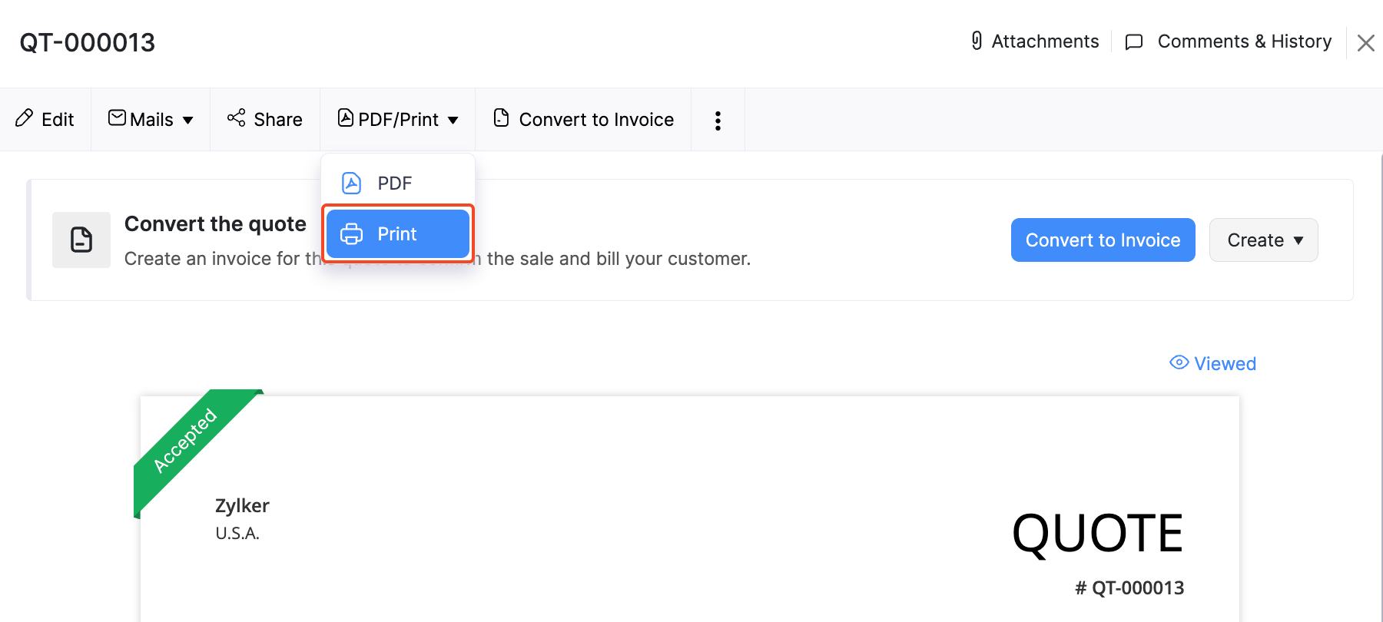Click the eye icon next to Viewed
This screenshot has height=622, width=1383.
click(x=1179, y=362)
